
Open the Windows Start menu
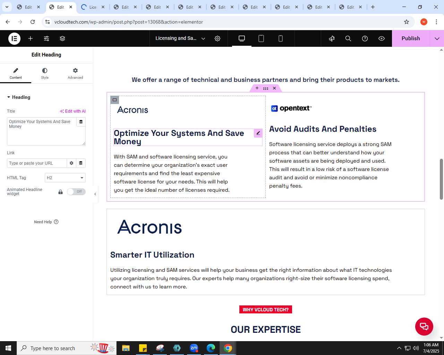(8, 348)
